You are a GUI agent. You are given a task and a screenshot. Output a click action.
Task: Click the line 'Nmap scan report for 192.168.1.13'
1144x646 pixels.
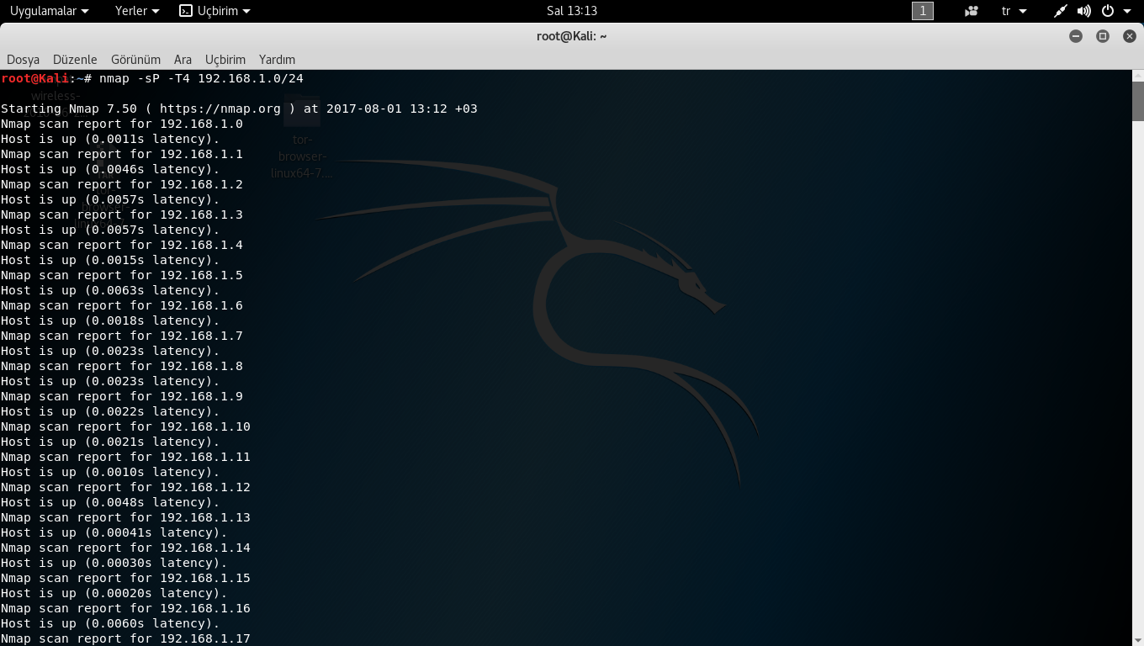click(125, 517)
